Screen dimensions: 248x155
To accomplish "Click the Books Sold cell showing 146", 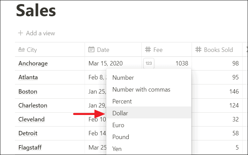I will pos(217,92).
